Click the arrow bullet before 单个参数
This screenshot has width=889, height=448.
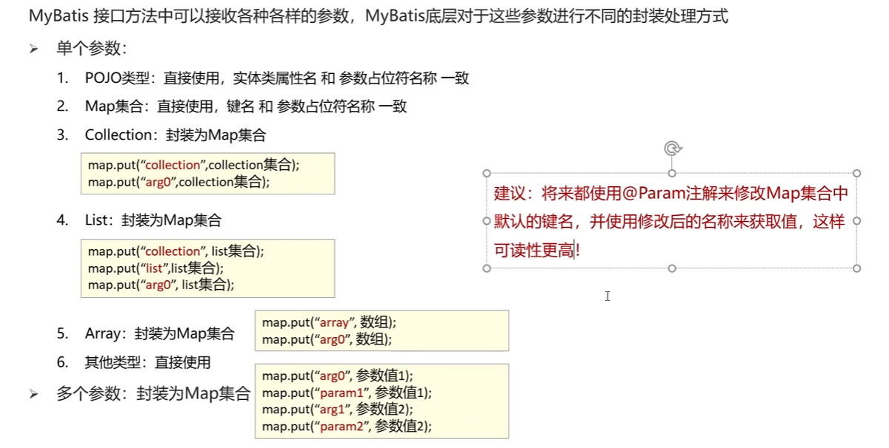coord(33,49)
